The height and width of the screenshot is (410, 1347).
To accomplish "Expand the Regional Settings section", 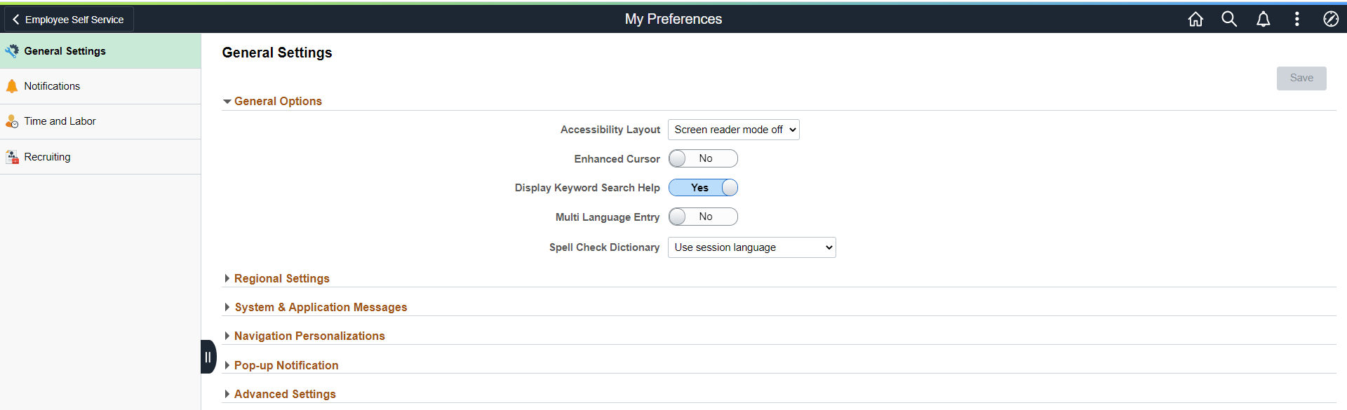I will coord(281,278).
